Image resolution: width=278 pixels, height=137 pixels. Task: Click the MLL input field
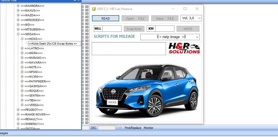pyautogui.click(x=112, y=29)
